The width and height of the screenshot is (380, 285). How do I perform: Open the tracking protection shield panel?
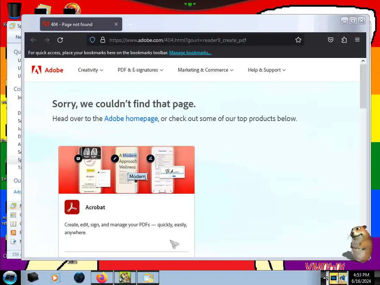92,40
